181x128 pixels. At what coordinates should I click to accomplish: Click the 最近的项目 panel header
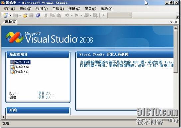[x=38, y=54]
